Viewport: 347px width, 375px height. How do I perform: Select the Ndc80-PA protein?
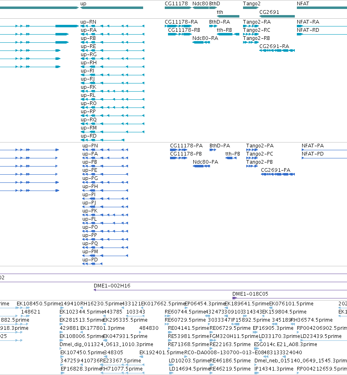(201, 166)
